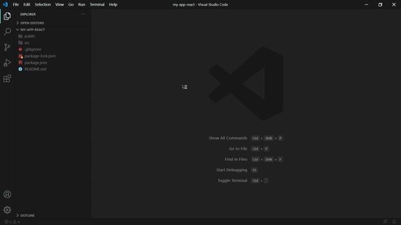
Task: Open the .gitignore file
Action: tap(52, 49)
